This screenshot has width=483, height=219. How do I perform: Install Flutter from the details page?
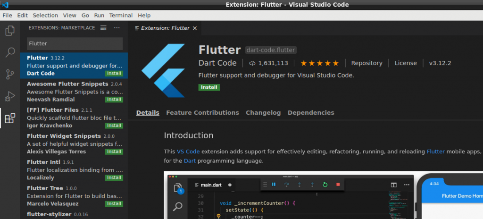(x=209, y=87)
